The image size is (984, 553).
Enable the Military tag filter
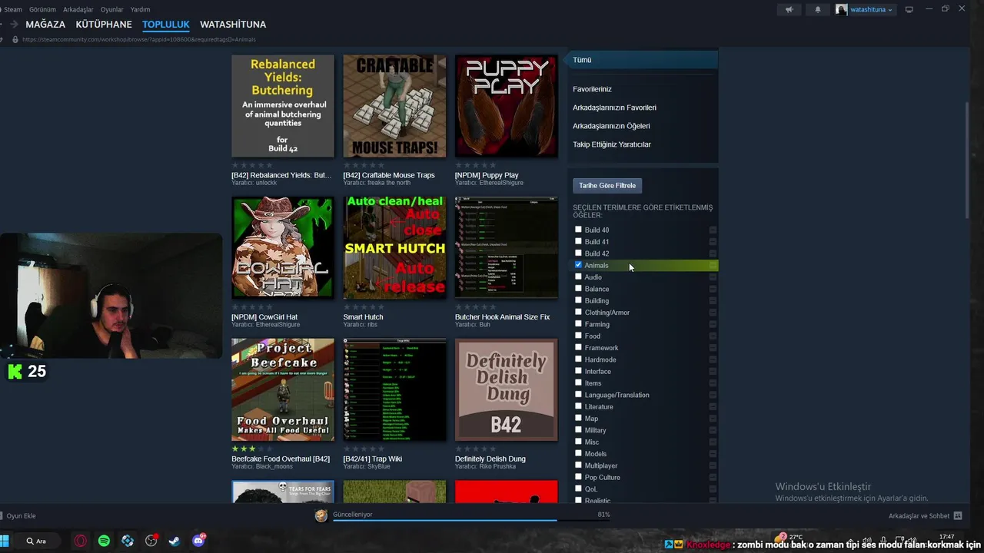pyautogui.click(x=578, y=430)
